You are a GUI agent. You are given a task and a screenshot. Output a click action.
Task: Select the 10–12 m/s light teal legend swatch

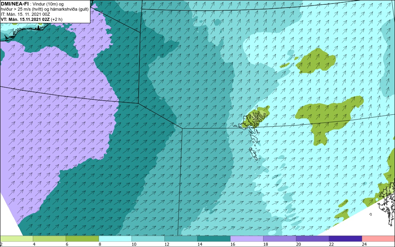pos(148,238)
